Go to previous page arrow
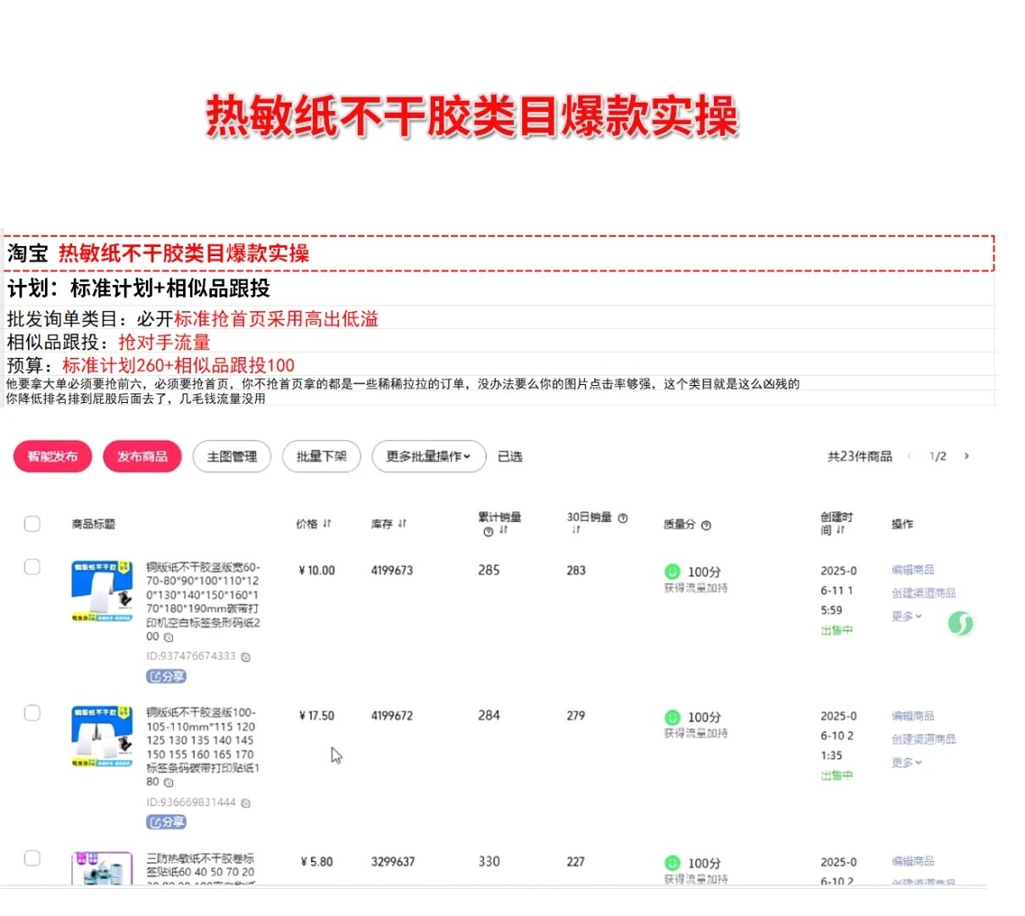This screenshot has width=1025, height=916. tap(909, 456)
